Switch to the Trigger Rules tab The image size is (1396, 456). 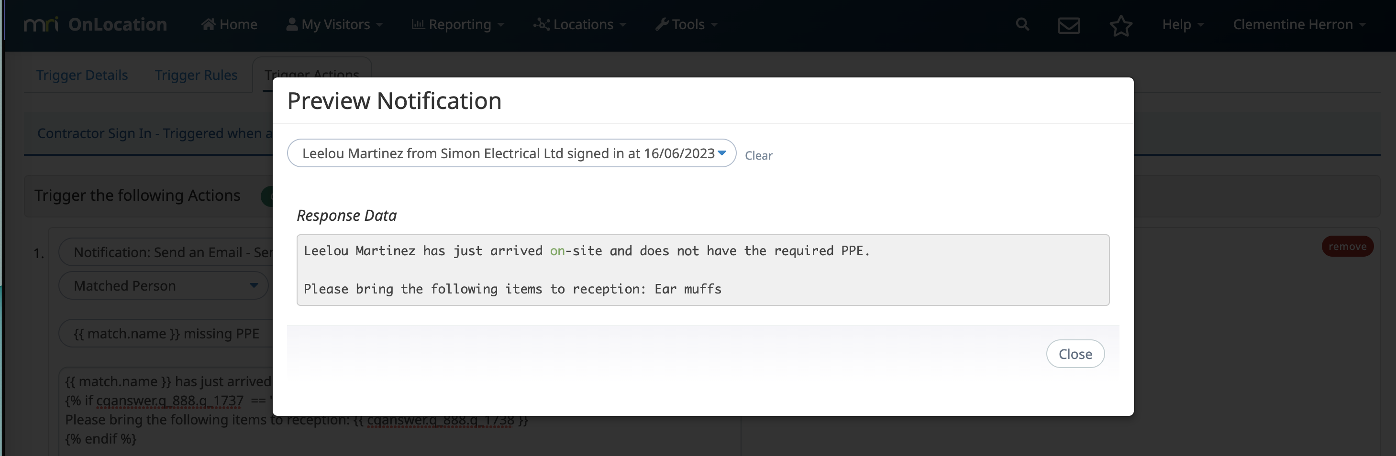196,75
